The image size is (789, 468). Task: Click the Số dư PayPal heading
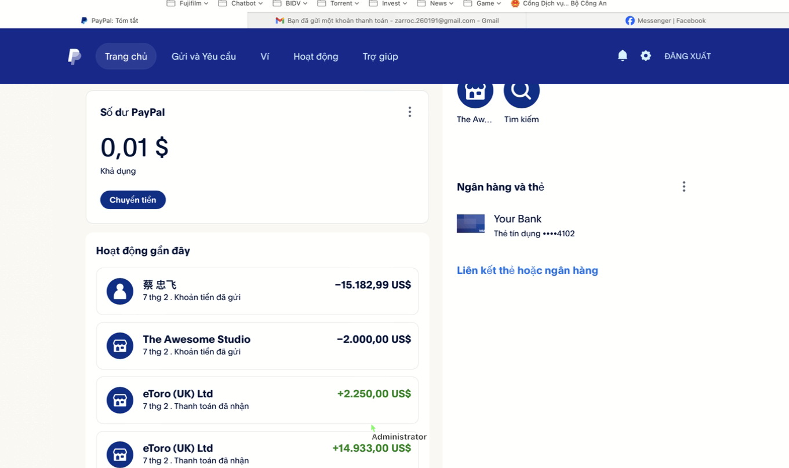(x=133, y=112)
